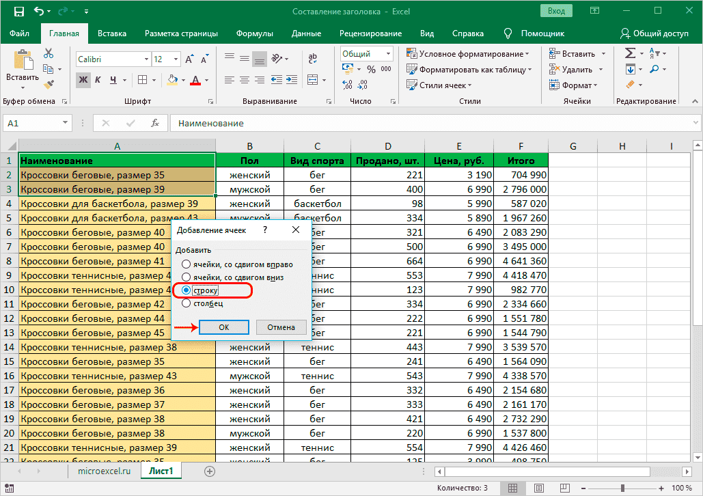Click the AutoSum sigma icon

point(630,53)
